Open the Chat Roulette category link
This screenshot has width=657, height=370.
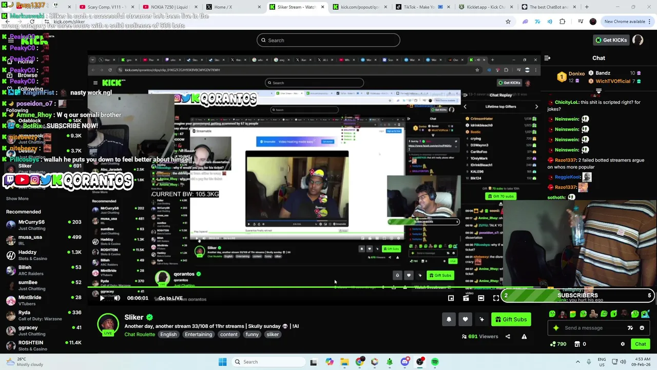click(140, 335)
